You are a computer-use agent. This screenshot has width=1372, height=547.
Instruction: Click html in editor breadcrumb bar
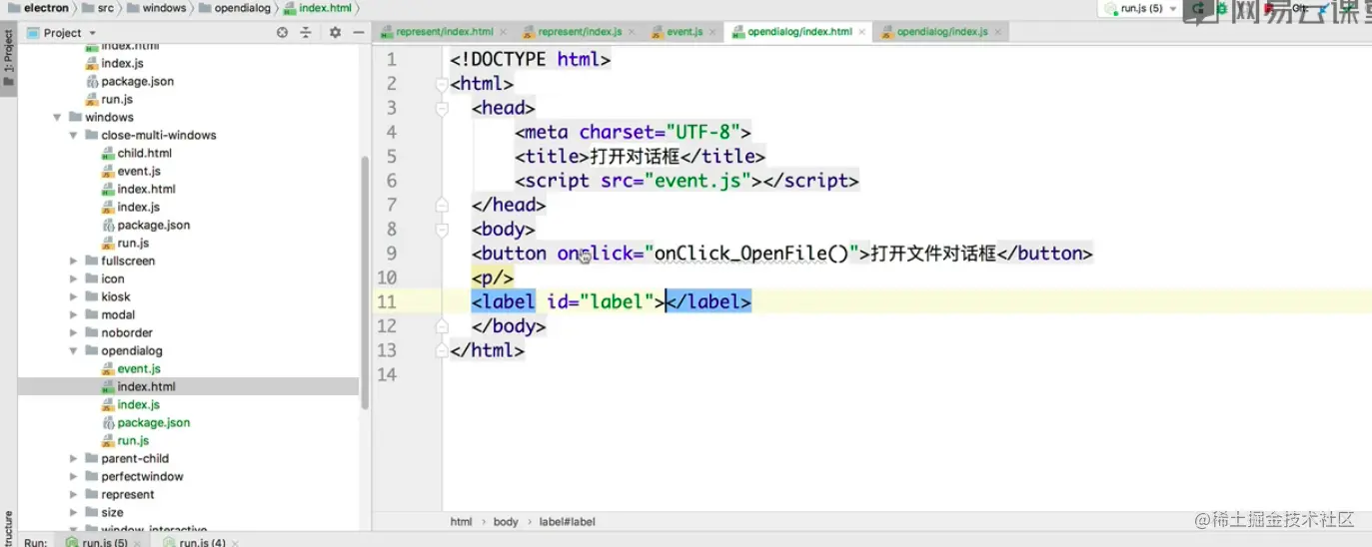[461, 521]
